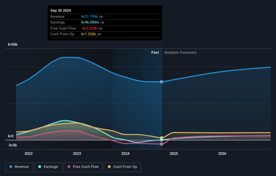Click the Revenue row label in tooltip
This screenshot has height=176, width=276.
[x=57, y=16]
